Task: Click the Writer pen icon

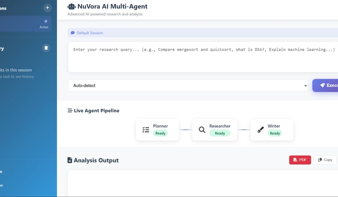Action: (261, 129)
